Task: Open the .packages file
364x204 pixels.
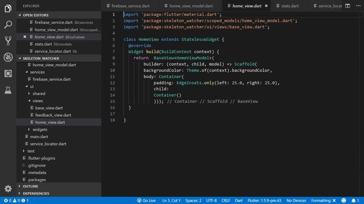Action: [x=59, y=180]
